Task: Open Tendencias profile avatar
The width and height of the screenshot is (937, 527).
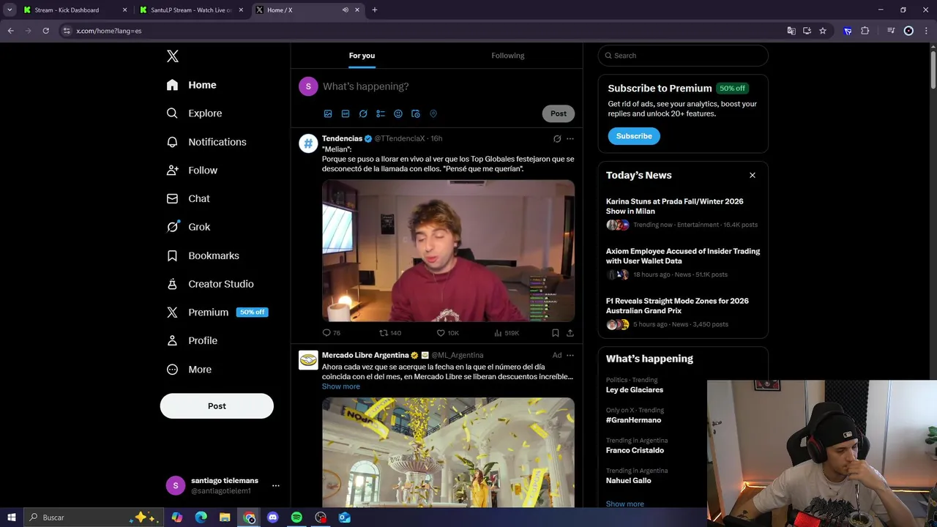Action: click(308, 143)
